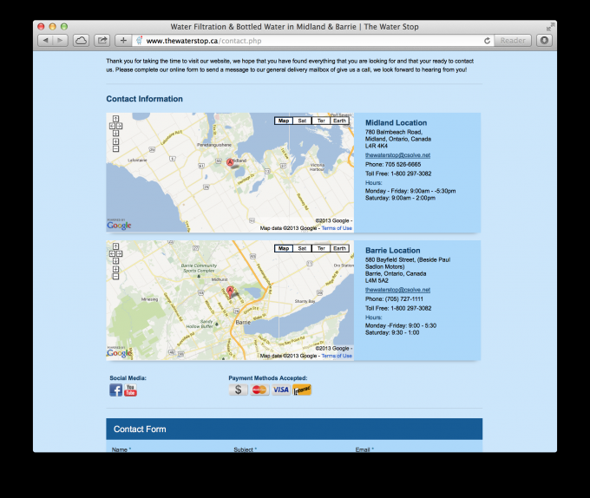The height and width of the screenshot is (498, 590).
Task: Click the add bookmark plus button
Action: tap(124, 40)
